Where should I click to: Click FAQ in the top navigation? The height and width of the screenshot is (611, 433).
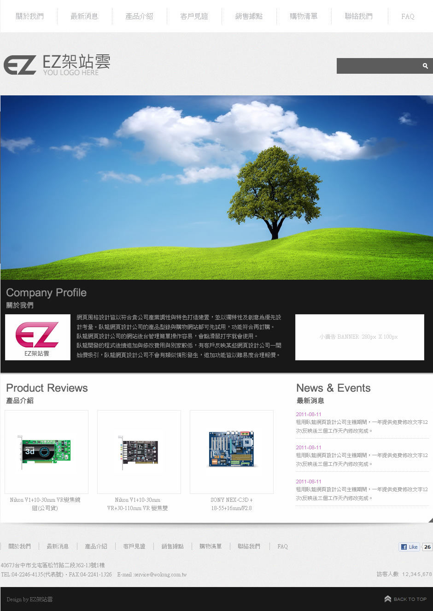coord(408,17)
